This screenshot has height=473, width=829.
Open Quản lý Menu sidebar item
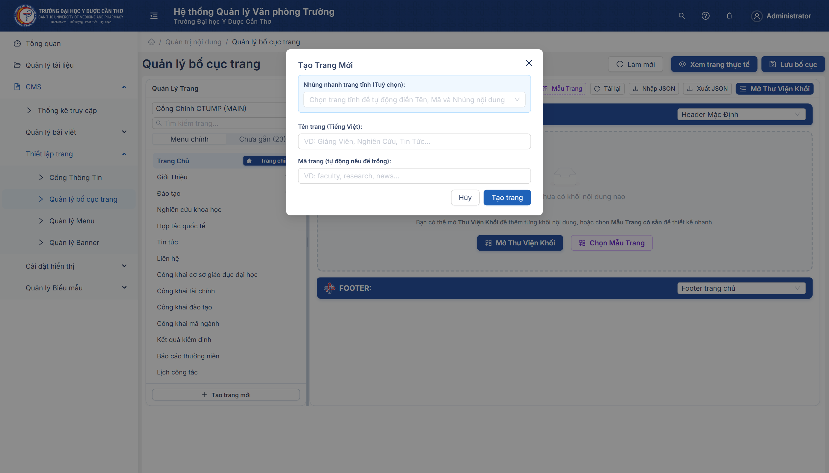69,221
